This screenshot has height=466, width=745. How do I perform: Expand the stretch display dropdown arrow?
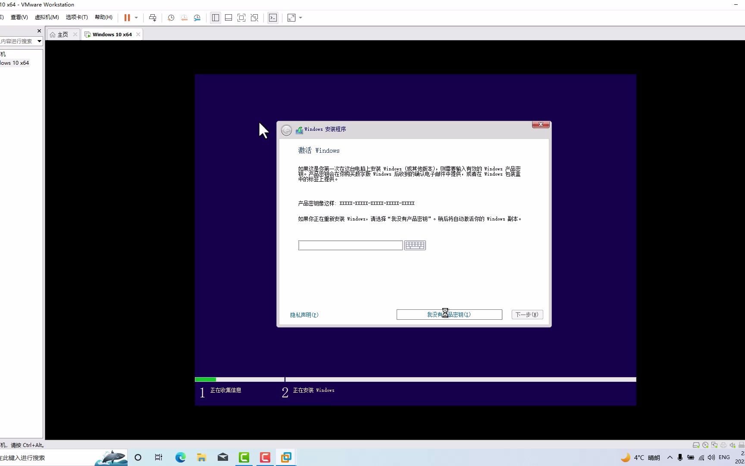tap(301, 18)
